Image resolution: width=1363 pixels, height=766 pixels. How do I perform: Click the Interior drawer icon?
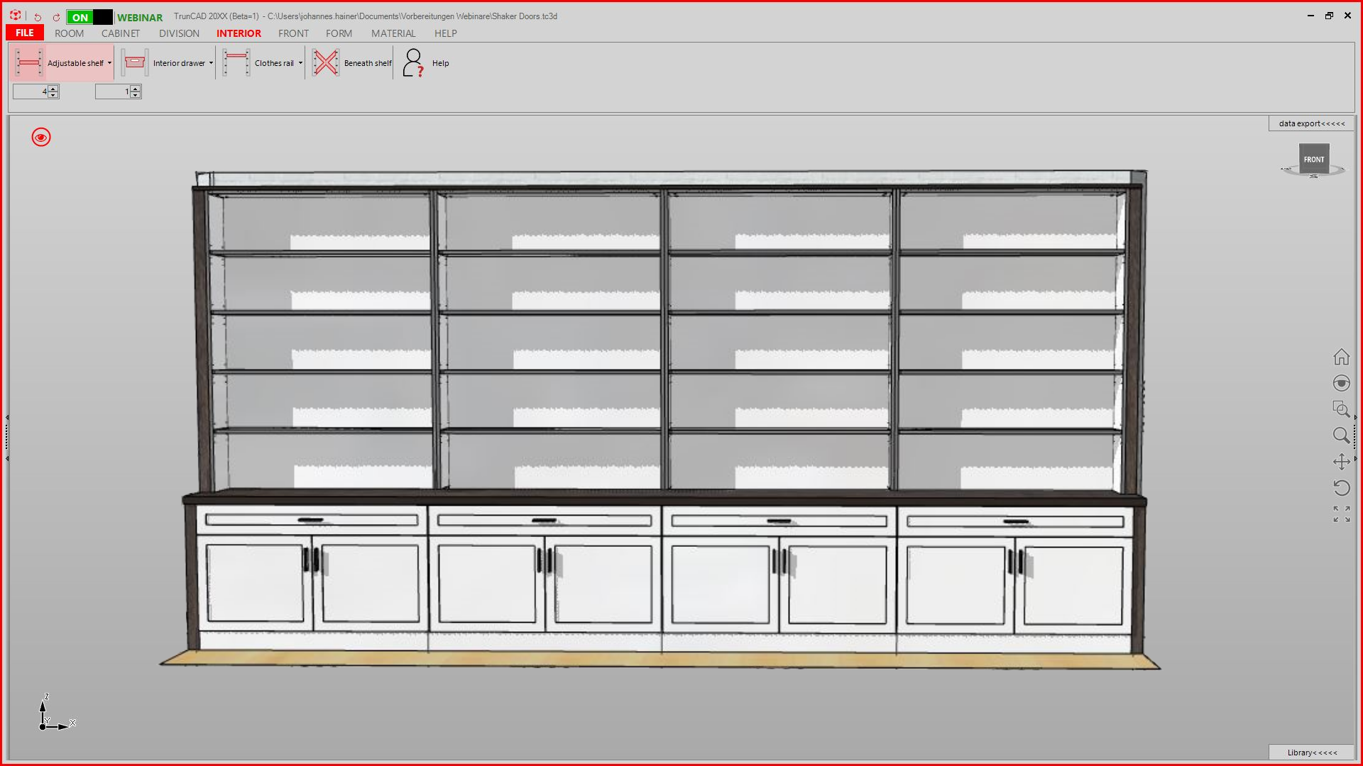click(134, 63)
